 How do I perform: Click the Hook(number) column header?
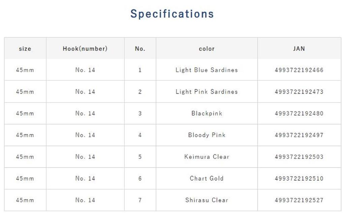pyautogui.click(x=85, y=49)
